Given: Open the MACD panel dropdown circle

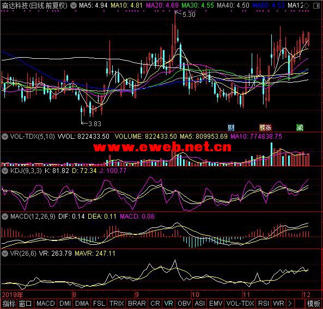Looking at the screenshot, I should [5, 217].
